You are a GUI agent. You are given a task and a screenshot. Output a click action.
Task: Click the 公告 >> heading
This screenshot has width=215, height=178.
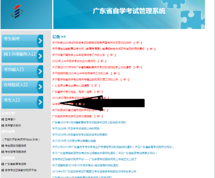59,37
